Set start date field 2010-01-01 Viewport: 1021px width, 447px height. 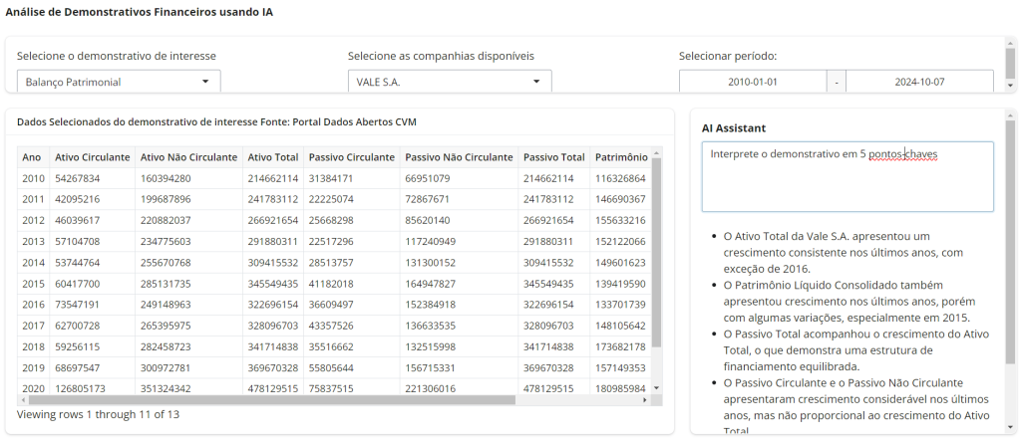click(x=753, y=82)
